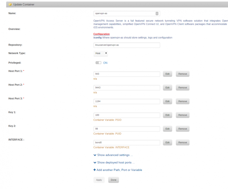
Task: Expand Show deployed host ports
Action: tap(116, 163)
